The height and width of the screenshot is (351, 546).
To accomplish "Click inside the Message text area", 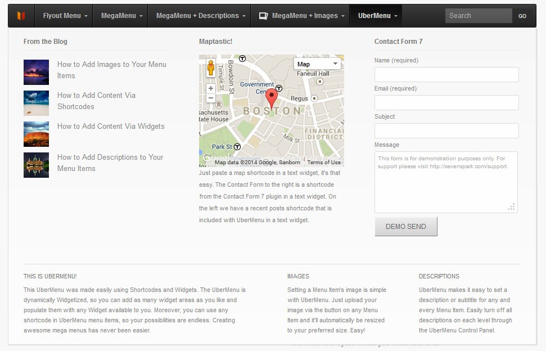I will tap(446, 182).
